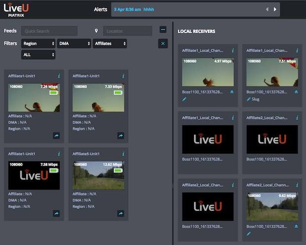The height and width of the screenshot is (245, 306).
Task: Click Boss1100 name under the 9.62 Mbps receiver
Action: point(267,226)
